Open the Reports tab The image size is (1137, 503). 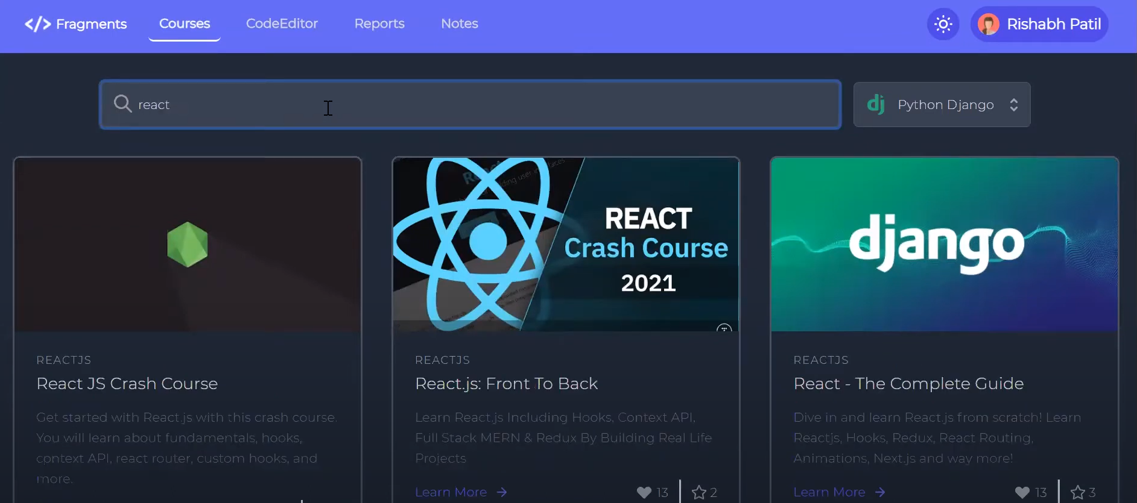tap(379, 23)
